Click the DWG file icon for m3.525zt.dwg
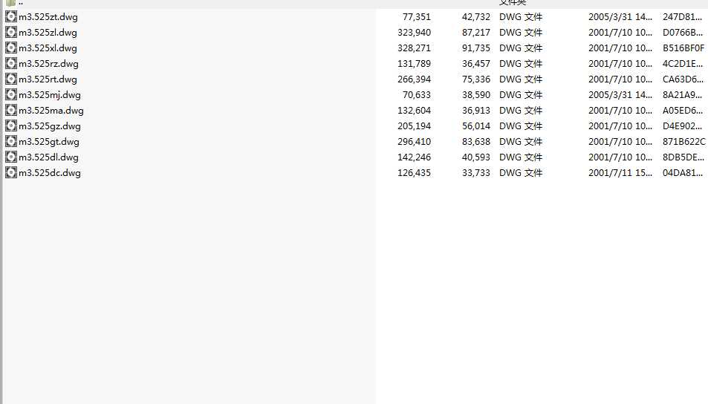The image size is (708, 404). [x=11, y=16]
